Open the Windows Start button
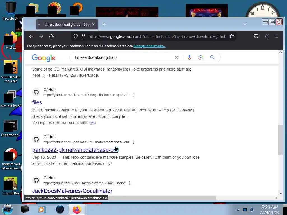The height and width of the screenshot is (215, 287). (7, 209)
